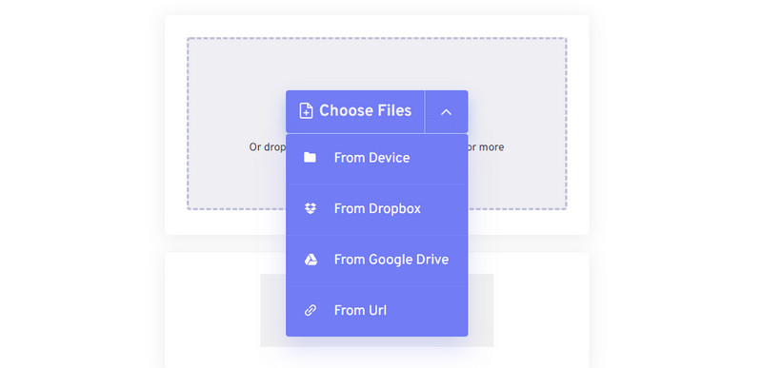Click the divider line next to the chevron button

point(425,111)
